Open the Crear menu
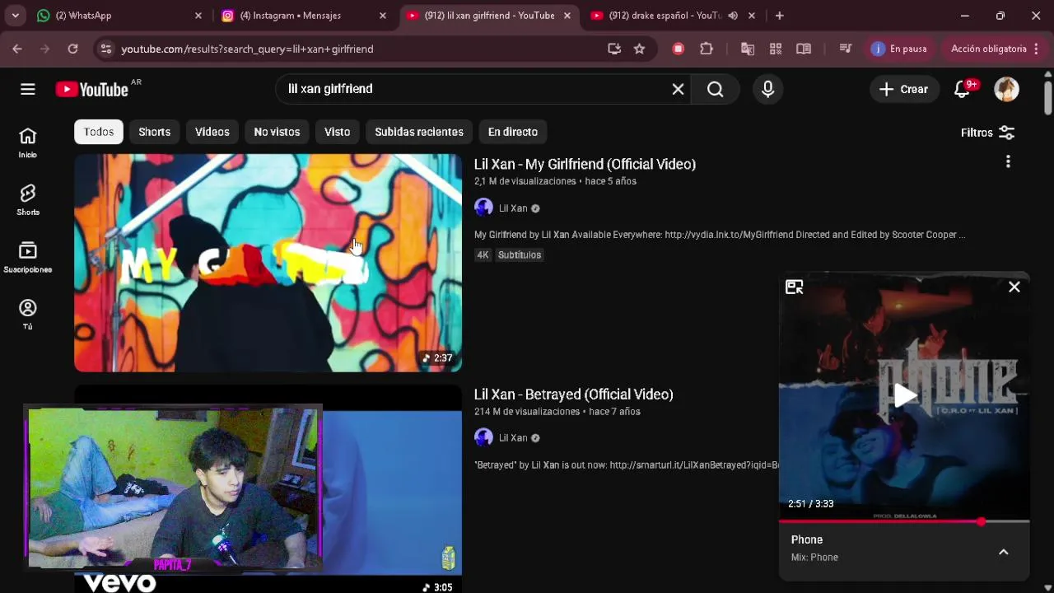The image size is (1054, 593). coord(903,89)
